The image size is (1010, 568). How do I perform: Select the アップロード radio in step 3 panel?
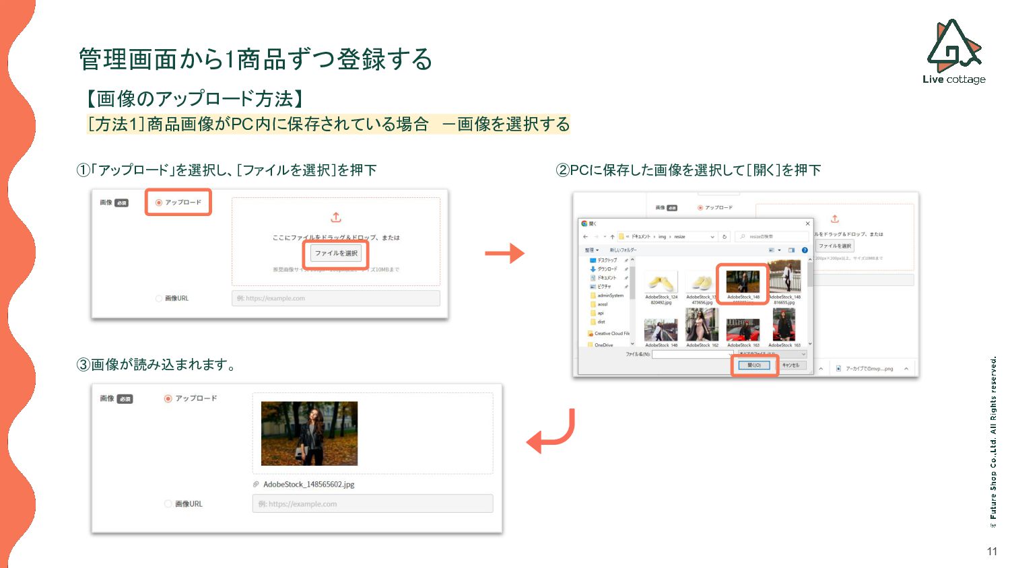(168, 398)
